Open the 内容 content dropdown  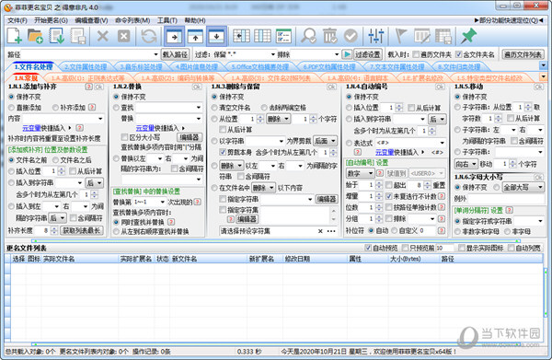tap(100, 119)
